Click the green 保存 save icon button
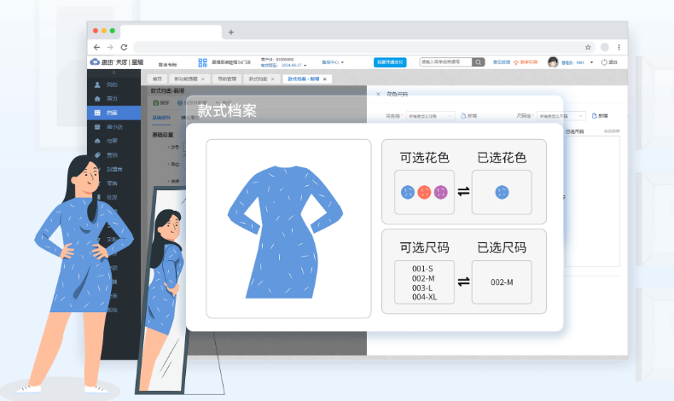674x401 pixels. coord(161,102)
